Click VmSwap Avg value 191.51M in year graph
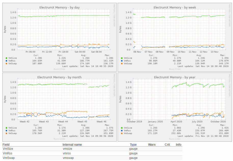The image size is (233, 161). click(200, 133)
